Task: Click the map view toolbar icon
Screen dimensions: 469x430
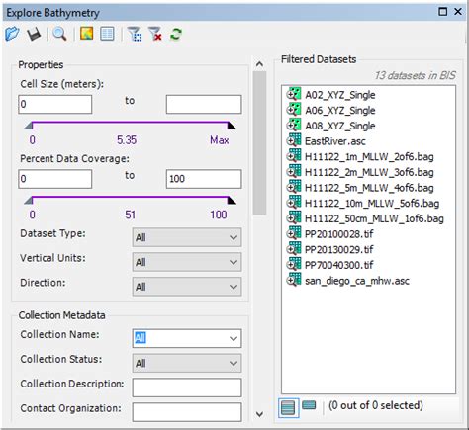Action: (86, 34)
